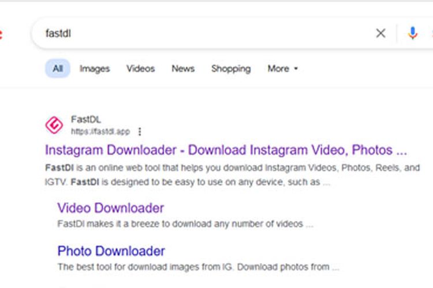Click the 'best tool for download images' description
433x288 pixels.
(197, 267)
